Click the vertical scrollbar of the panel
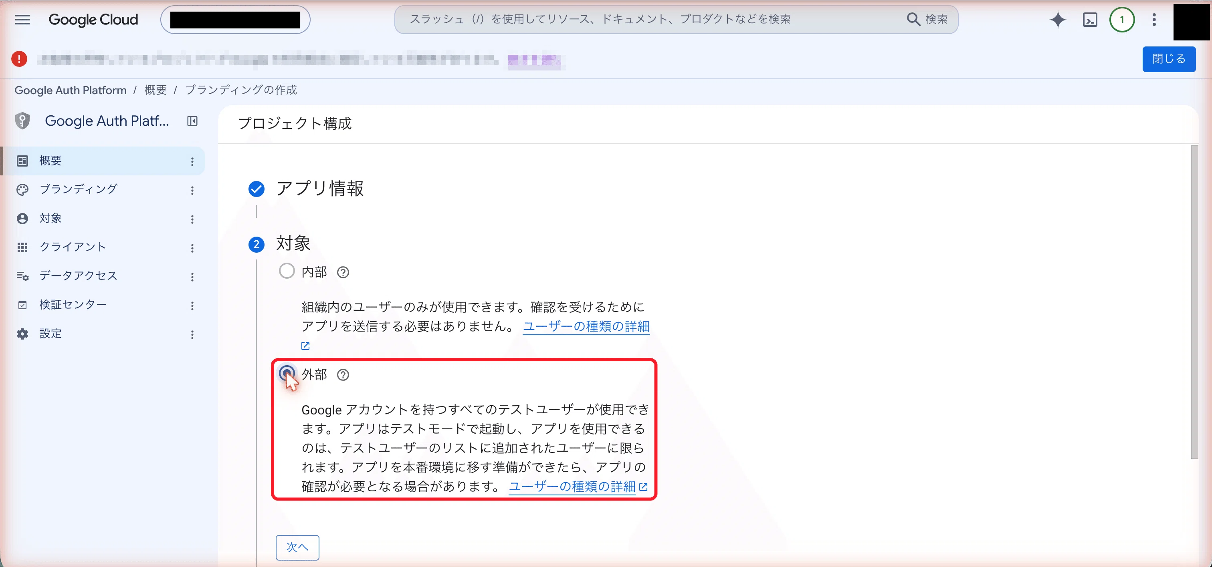 (x=1194, y=302)
